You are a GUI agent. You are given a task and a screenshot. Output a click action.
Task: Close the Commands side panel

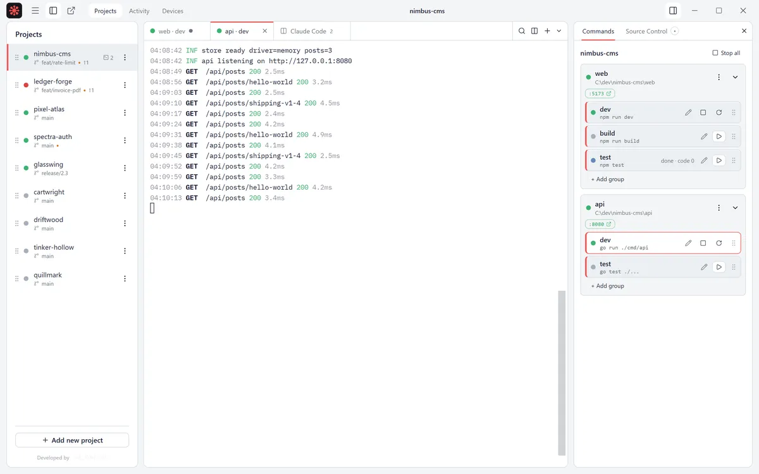point(744,31)
